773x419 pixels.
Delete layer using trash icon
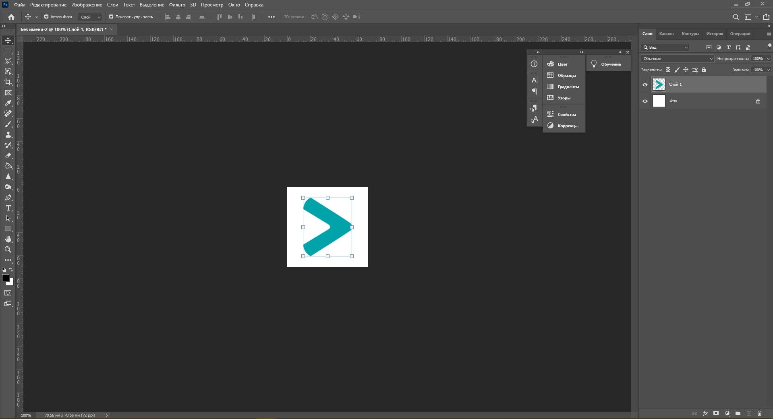(x=760, y=413)
